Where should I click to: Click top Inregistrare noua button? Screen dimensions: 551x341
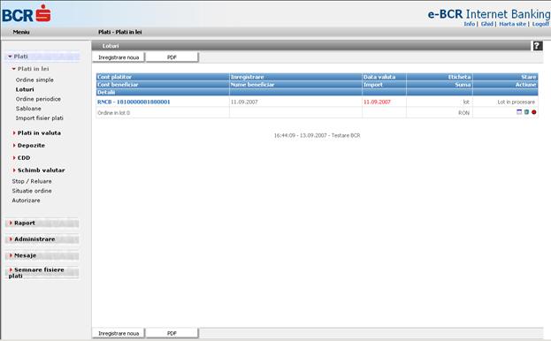point(119,57)
